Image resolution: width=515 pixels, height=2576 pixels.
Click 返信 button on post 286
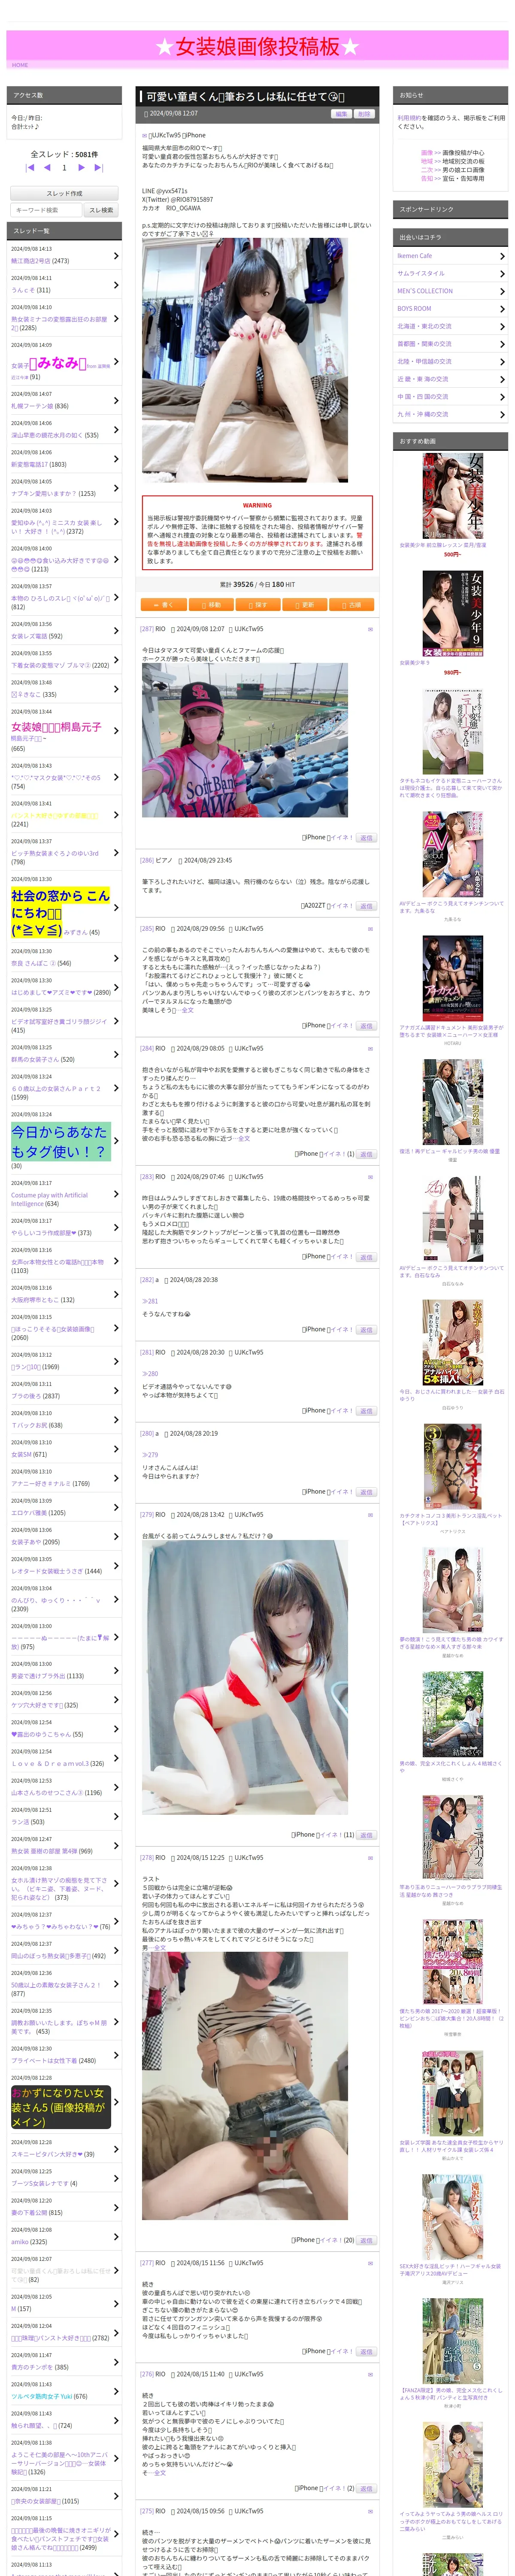(x=366, y=906)
